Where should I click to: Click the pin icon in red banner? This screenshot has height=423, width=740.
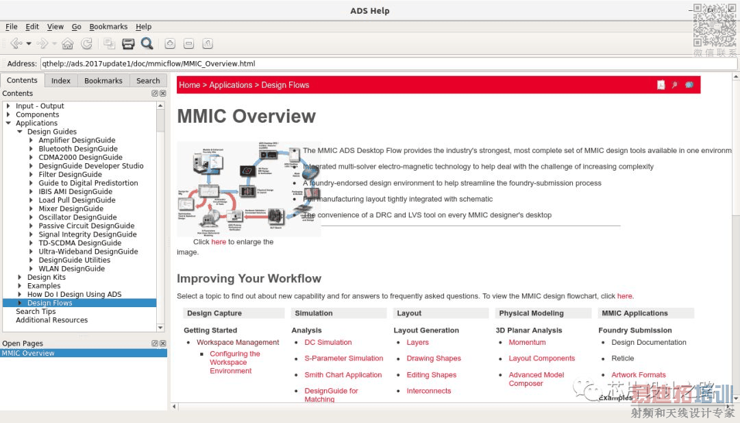[674, 85]
